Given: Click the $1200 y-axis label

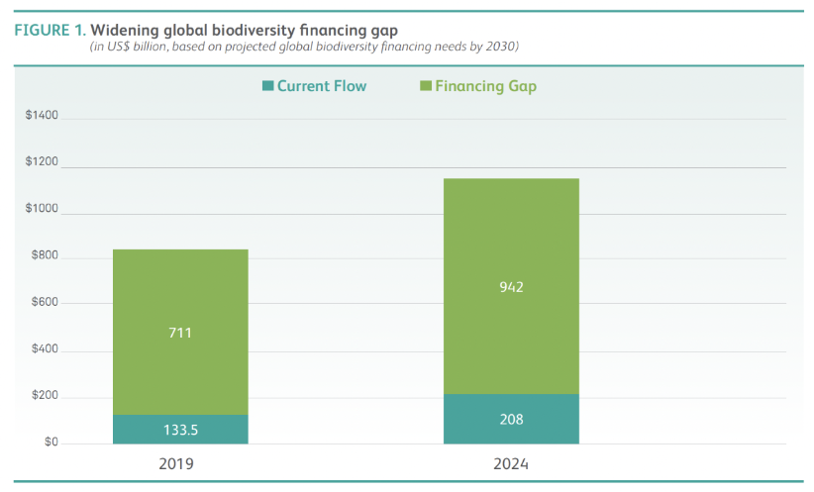Looking at the screenshot, I should tap(42, 161).
